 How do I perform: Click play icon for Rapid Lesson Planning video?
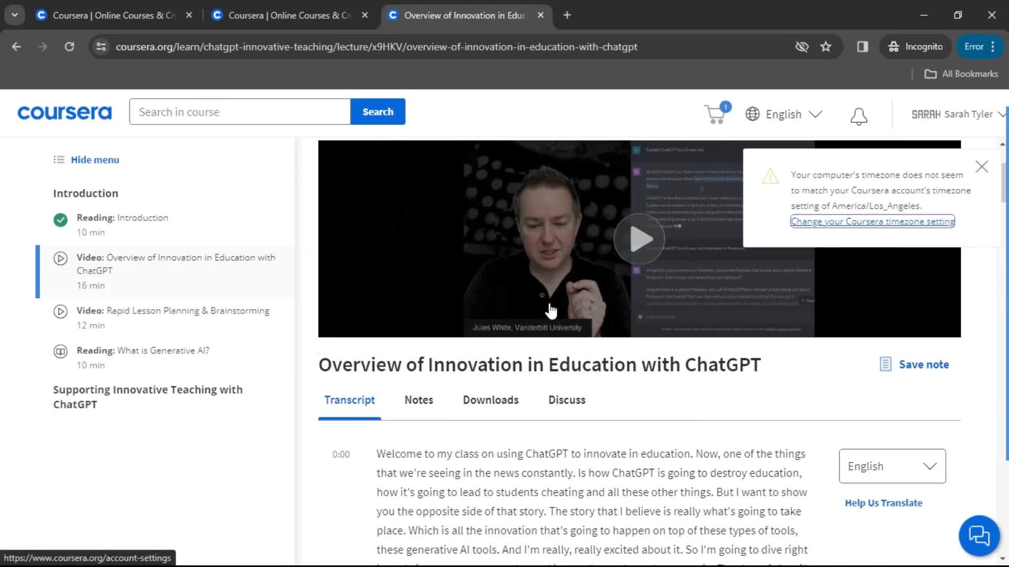tap(60, 311)
